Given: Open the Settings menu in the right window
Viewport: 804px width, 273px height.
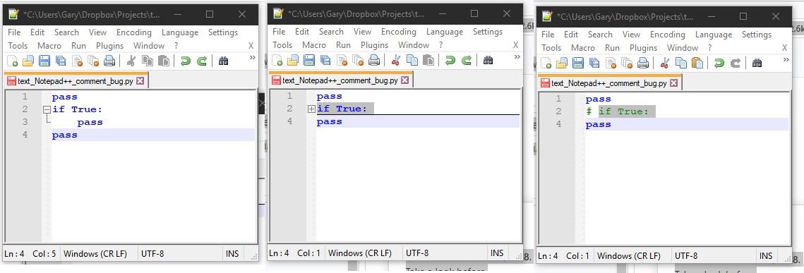Looking at the screenshot, I should pos(756,35).
